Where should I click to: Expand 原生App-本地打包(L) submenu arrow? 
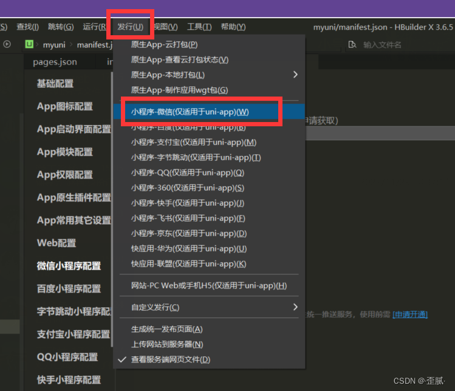(295, 75)
